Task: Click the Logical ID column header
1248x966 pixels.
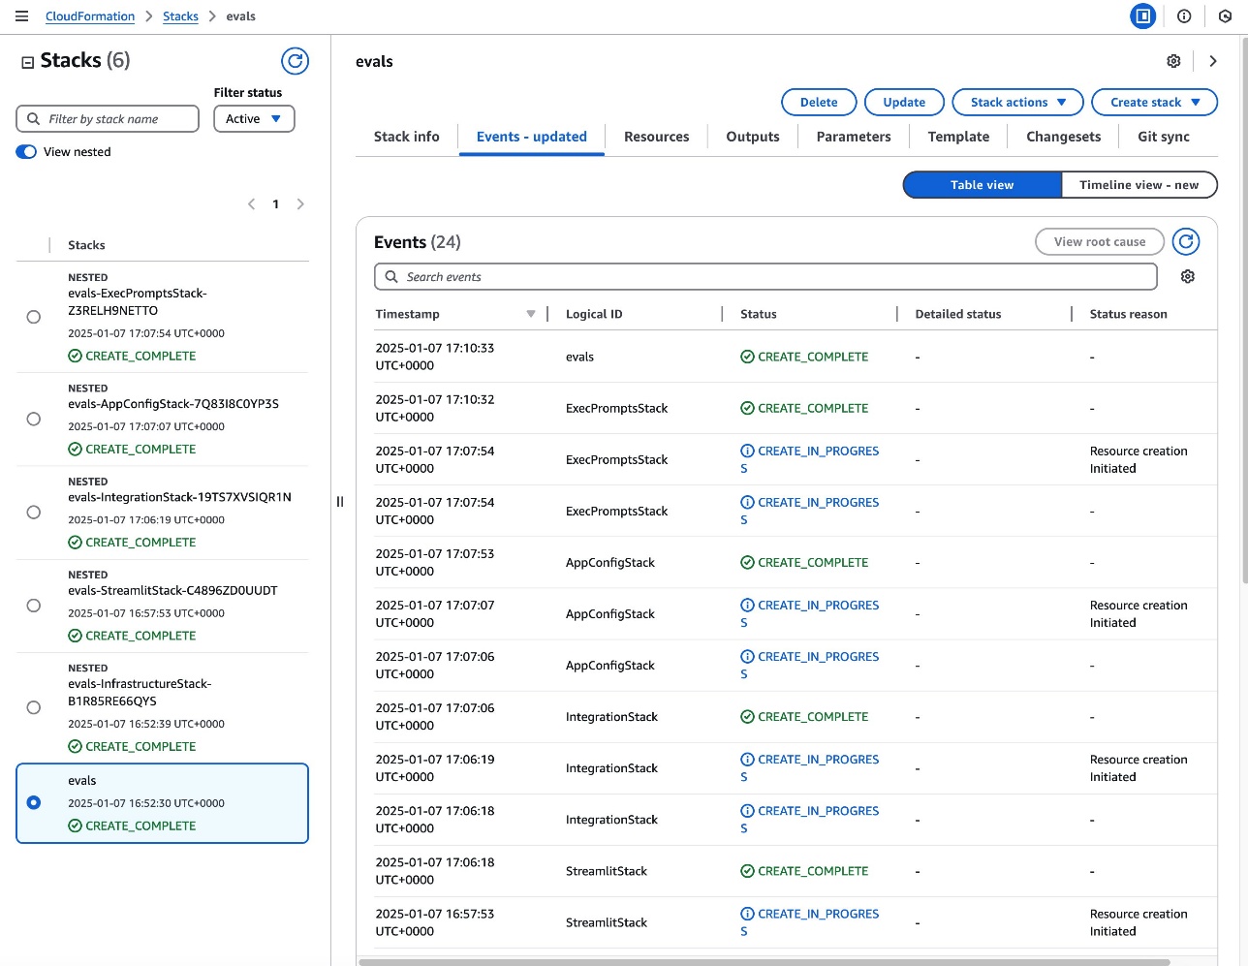Action: tap(594, 314)
